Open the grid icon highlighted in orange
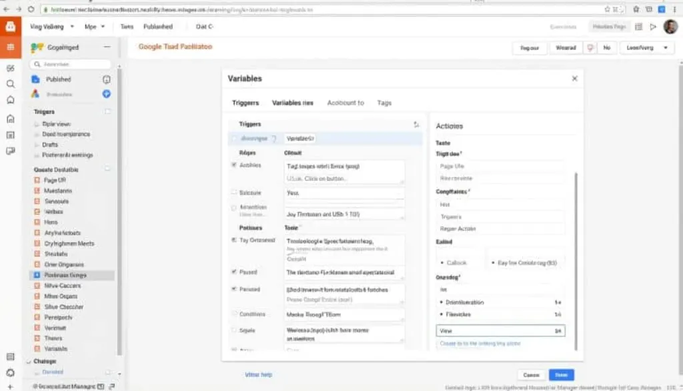The width and height of the screenshot is (683, 391). click(11, 47)
